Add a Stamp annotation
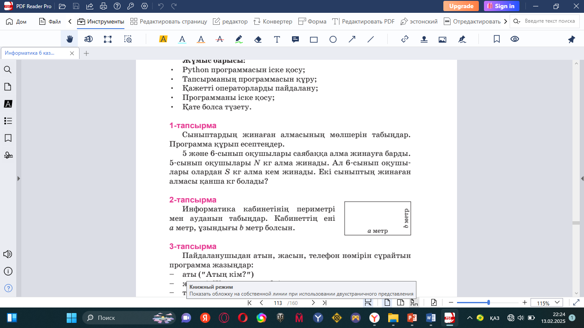This screenshot has height=328, width=584. [424, 39]
